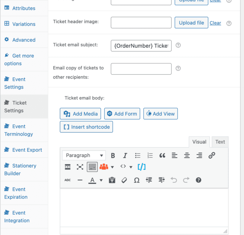Insert a bulleted list
244x235 pixels.
(138, 155)
